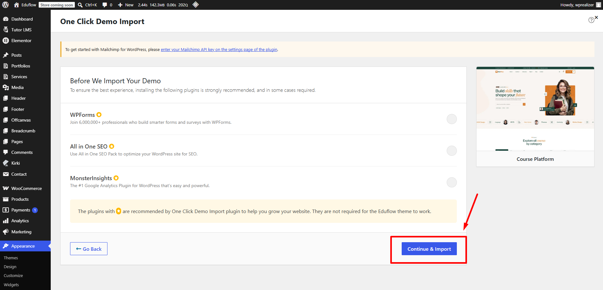Click the Comments sidebar bubble icon
This screenshot has height=290, width=603.
point(6,152)
